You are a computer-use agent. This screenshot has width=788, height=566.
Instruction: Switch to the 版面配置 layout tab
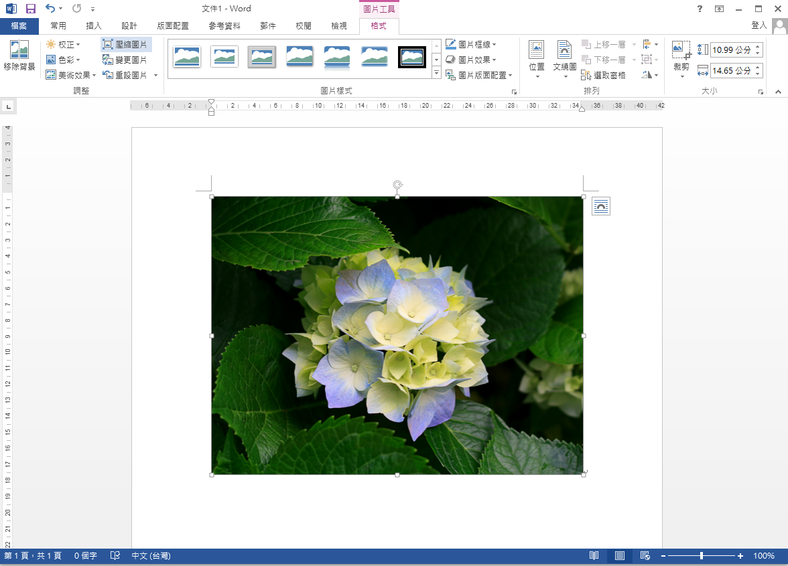[172, 26]
